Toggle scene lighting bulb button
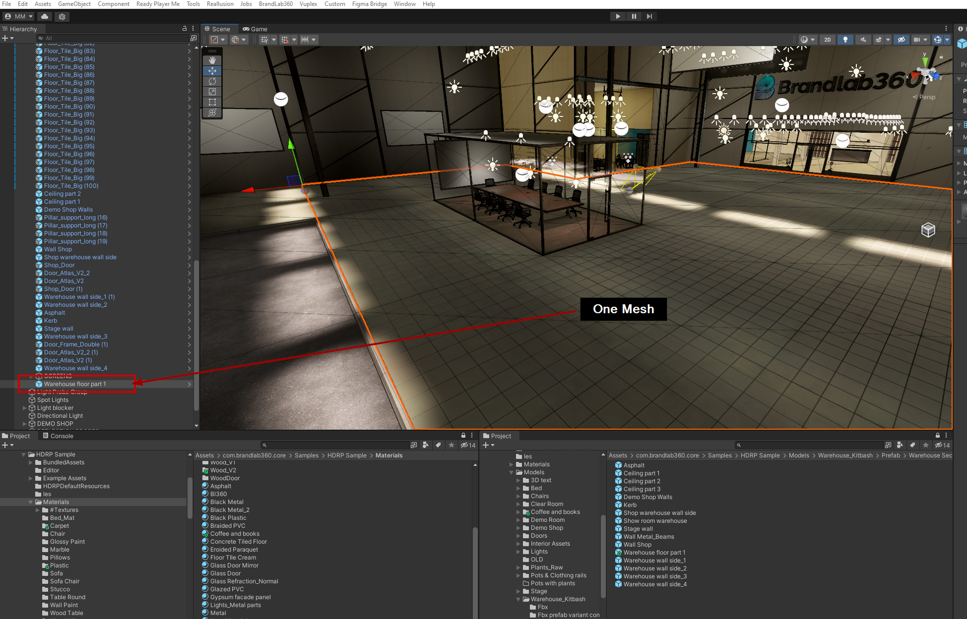The image size is (967, 619). tap(845, 40)
